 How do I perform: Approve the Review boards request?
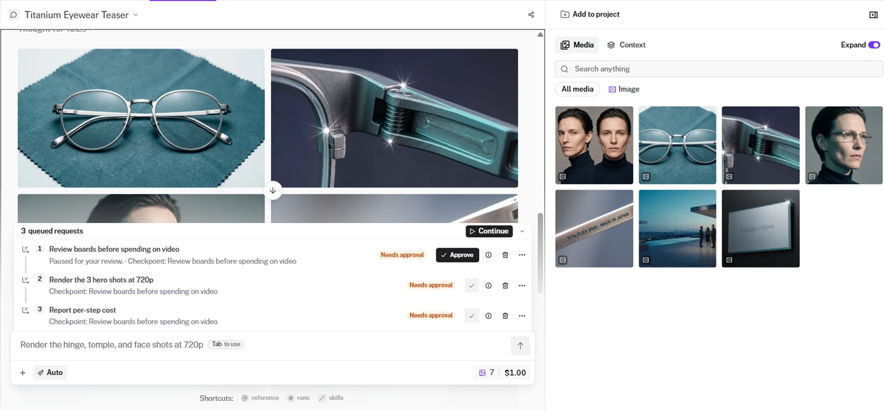[457, 255]
